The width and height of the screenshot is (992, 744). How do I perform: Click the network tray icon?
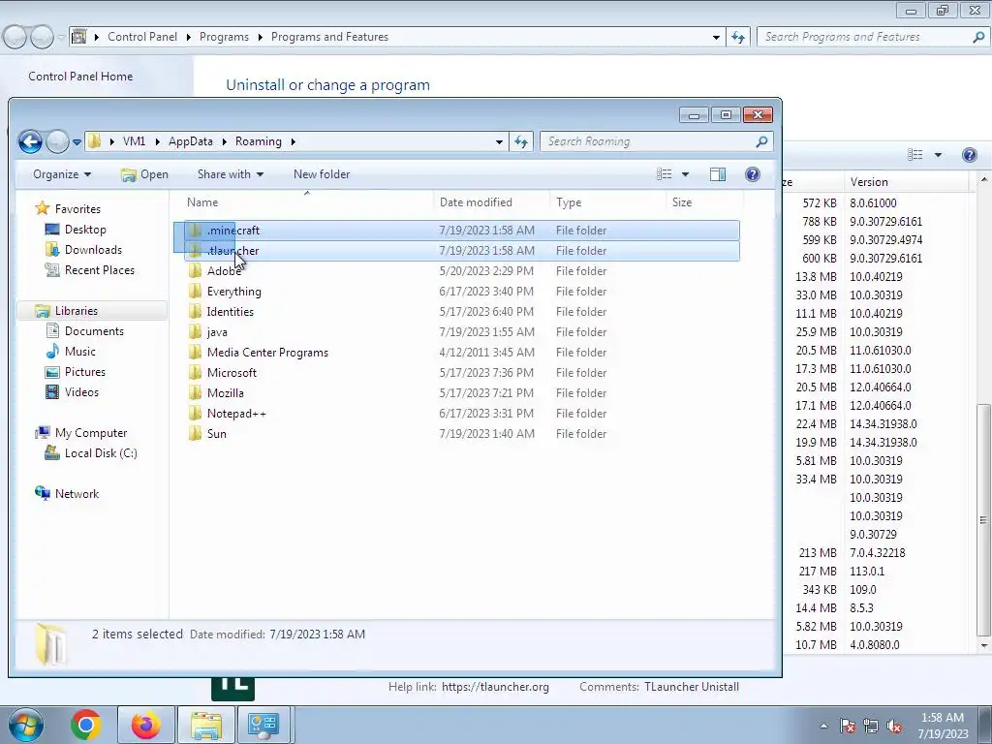871,727
